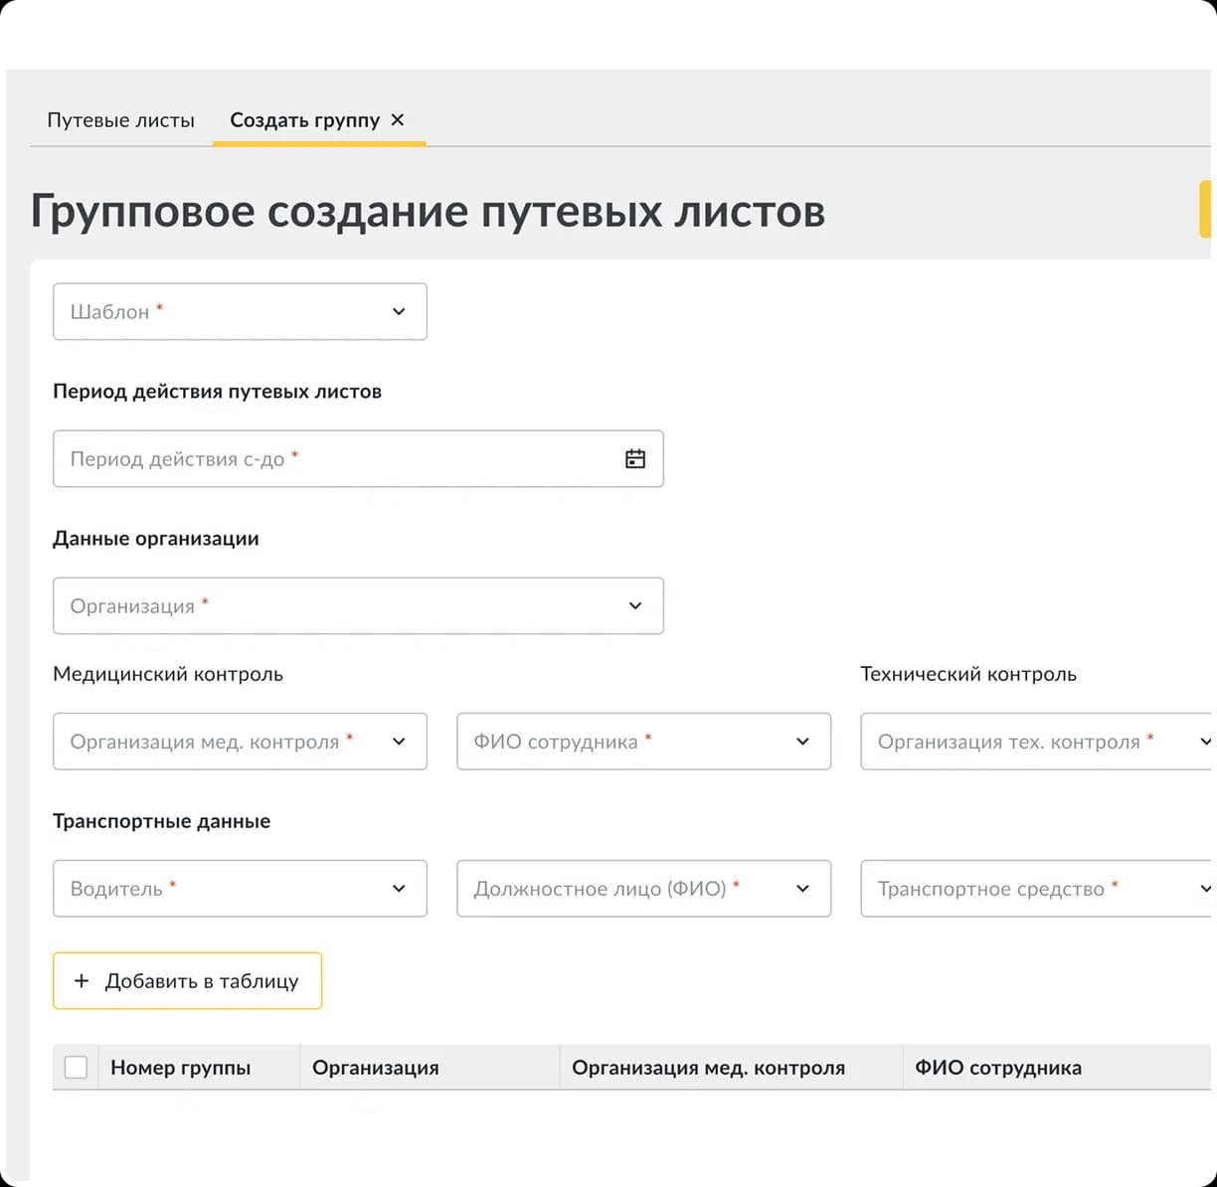Image resolution: width=1217 pixels, height=1187 pixels.
Task: Click the Шаблон dropdown chevron arrow
Action: click(x=399, y=311)
